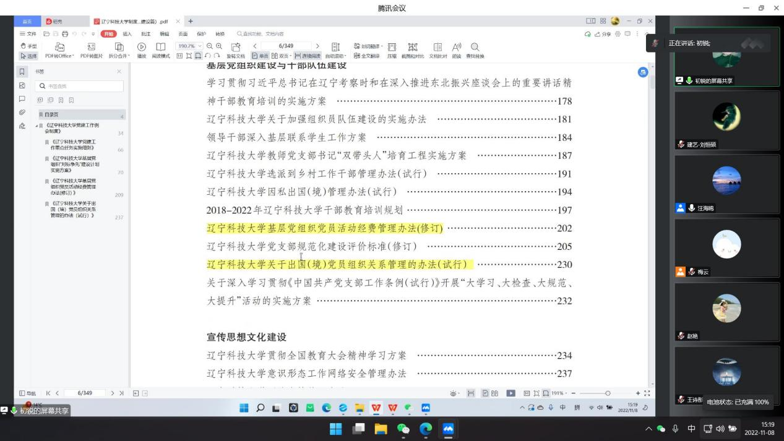Image resolution: width=784 pixels, height=441 pixels.
Task: Click 辽宁科技大学基层党组织党员活动经费管理办法(修订) entry
Action: 325,228
